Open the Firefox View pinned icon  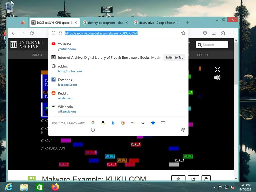[22, 22]
